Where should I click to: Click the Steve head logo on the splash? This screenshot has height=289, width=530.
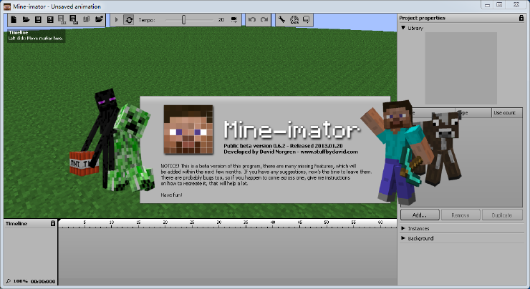tap(188, 129)
